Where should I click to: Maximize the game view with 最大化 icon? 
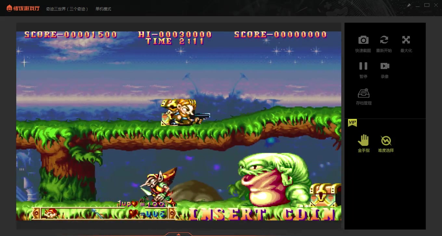coord(406,40)
